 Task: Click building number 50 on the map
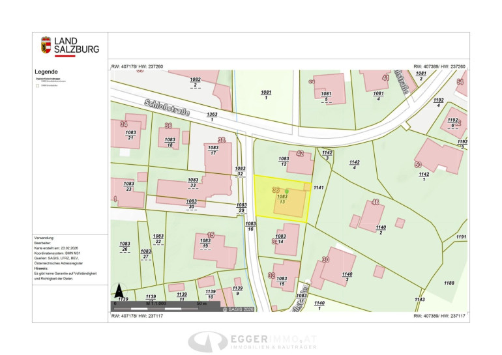click(418, 165)
